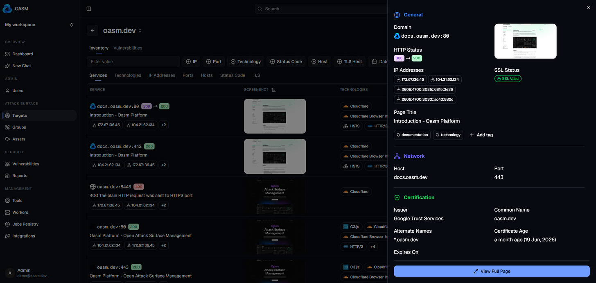Click IPv6 2606:4700:3035::6815:3e86 chip

click(425, 89)
